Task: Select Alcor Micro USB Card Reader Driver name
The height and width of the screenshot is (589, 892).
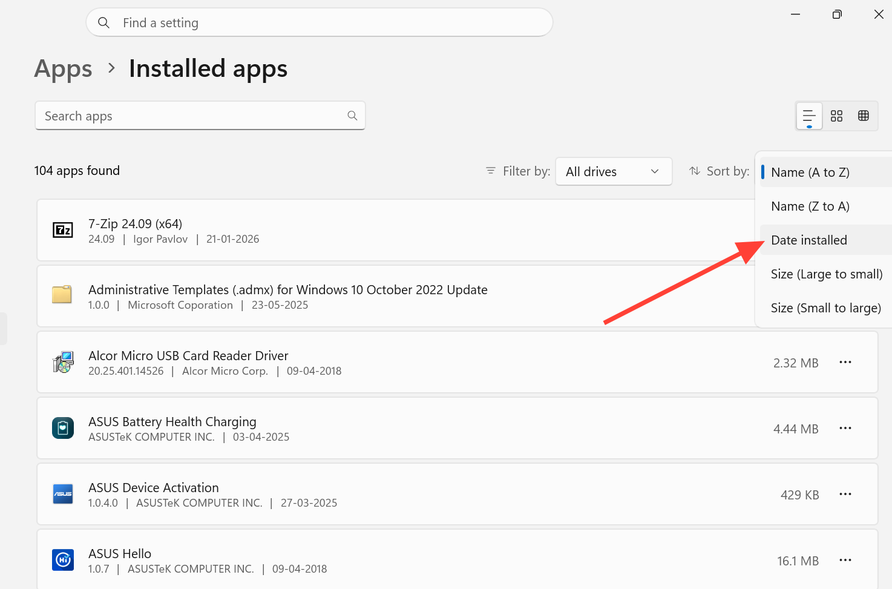Action: pyautogui.click(x=188, y=356)
